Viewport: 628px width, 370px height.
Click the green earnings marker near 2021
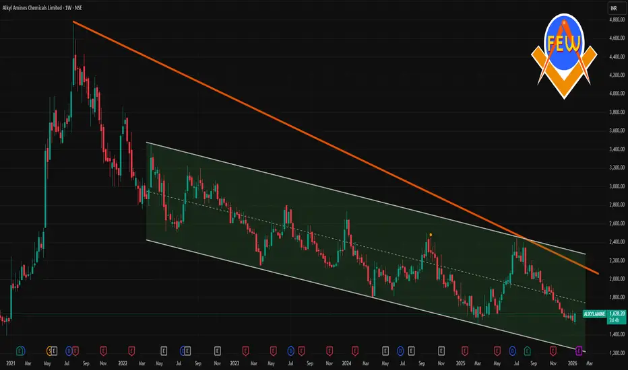(20, 350)
